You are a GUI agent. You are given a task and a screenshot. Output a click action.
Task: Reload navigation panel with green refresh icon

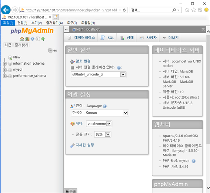coord(43,39)
